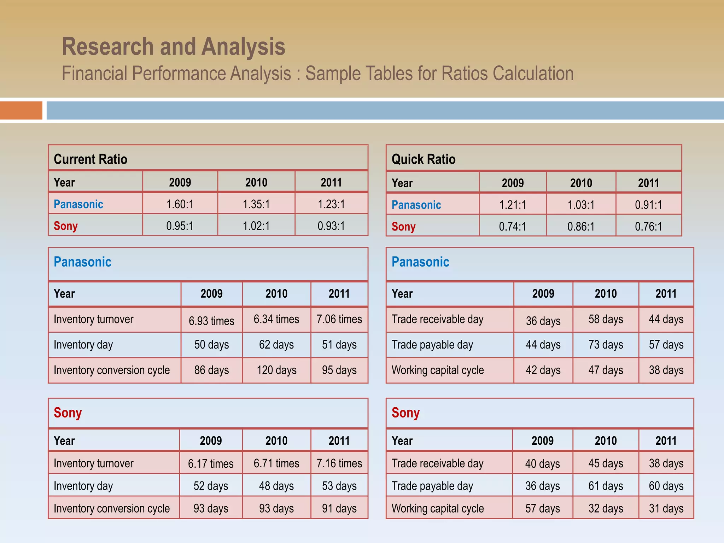Select Panasonic 2010 quick ratio 1.03:1
This screenshot has width=724, height=543.
[x=581, y=205]
